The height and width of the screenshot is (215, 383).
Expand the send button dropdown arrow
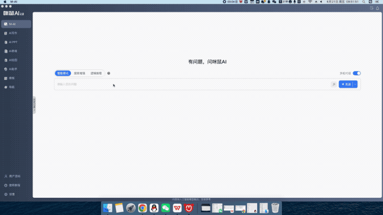tap(355, 84)
